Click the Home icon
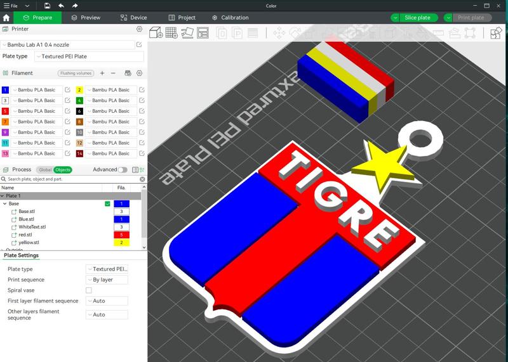The image size is (508, 362). [x=6, y=18]
